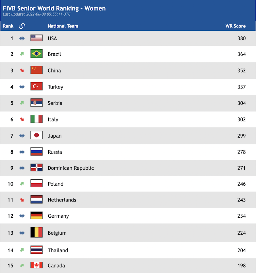Open the Italy team link

53,119
